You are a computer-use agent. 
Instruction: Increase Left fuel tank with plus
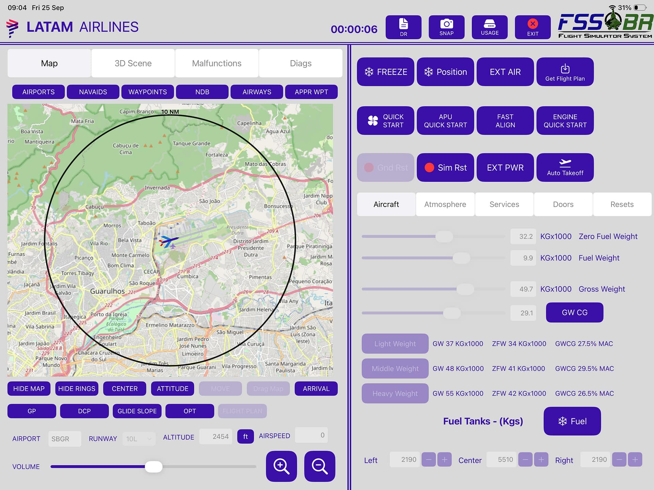pyautogui.click(x=445, y=460)
